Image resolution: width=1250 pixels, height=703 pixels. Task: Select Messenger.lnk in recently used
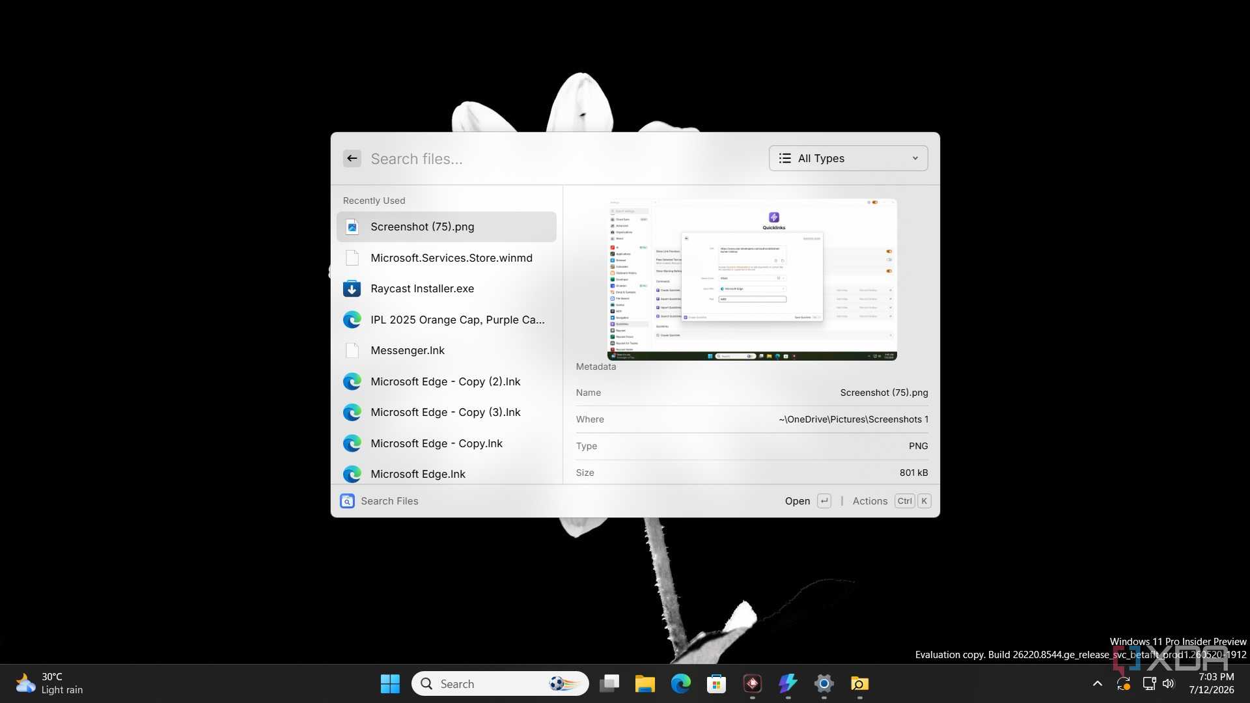coord(447,350)
